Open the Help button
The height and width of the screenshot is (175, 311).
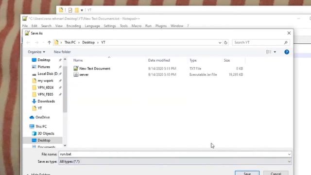click(287, 52)
